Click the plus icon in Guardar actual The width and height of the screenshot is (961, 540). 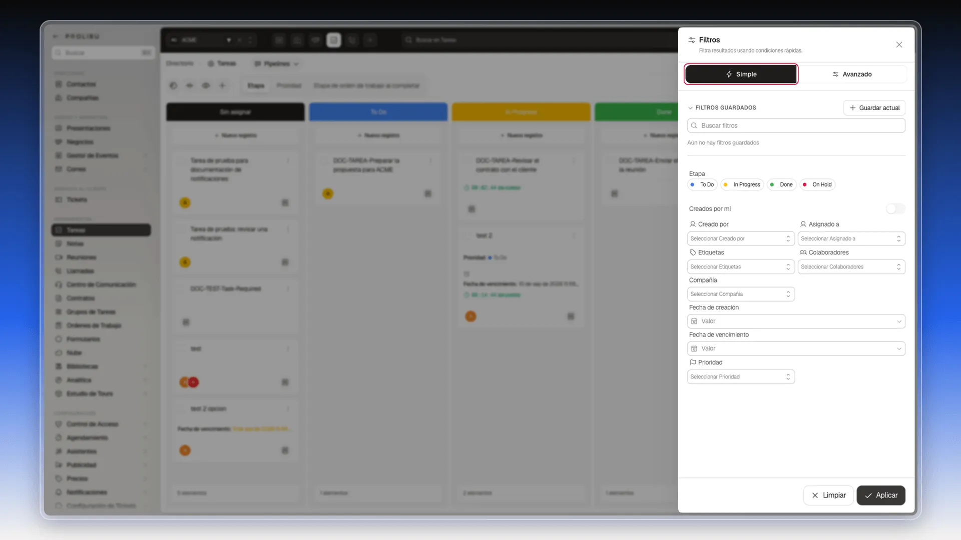(853, 107)
